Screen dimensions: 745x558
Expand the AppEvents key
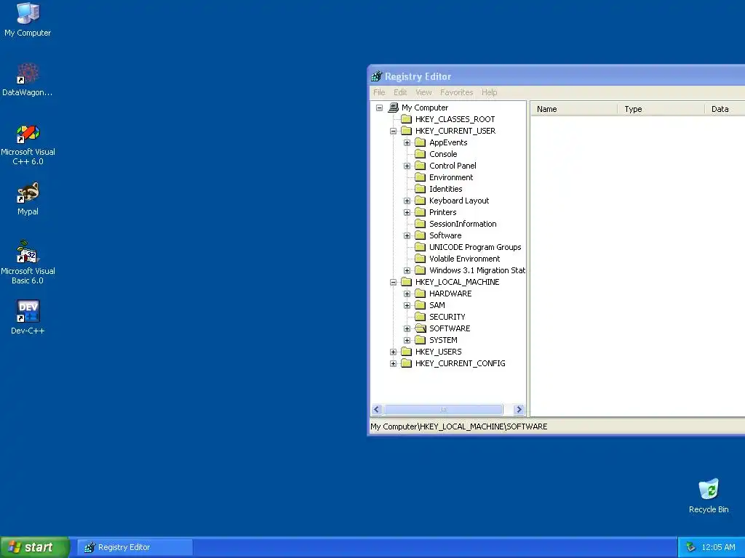407,143
